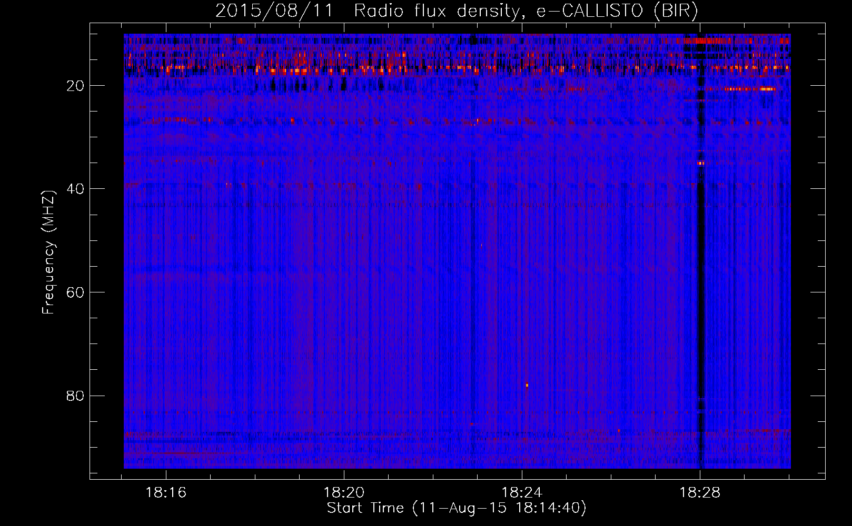Click the plot title date 2015/08/11

pyautogui.click(x=274, y=11)
